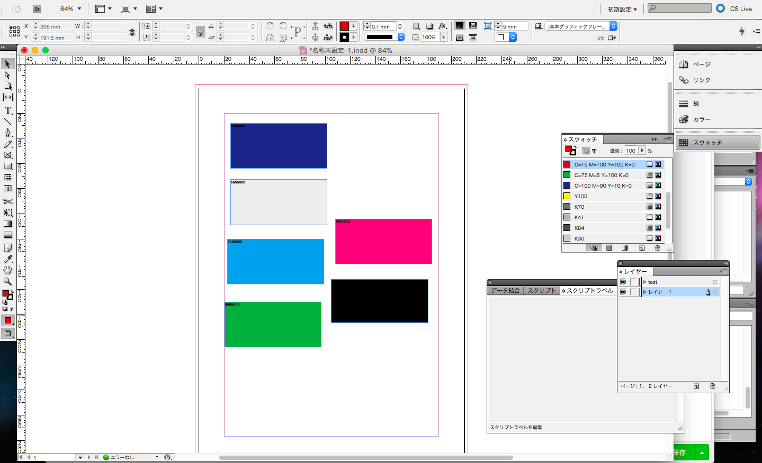The height and width of the screenshot is (463, 762).
Task: Select the Gradient Swatch tool
Action: 7,224
